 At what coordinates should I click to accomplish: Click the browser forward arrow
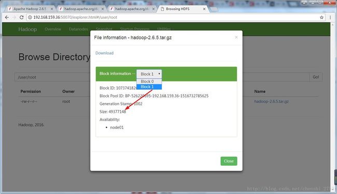14,18
